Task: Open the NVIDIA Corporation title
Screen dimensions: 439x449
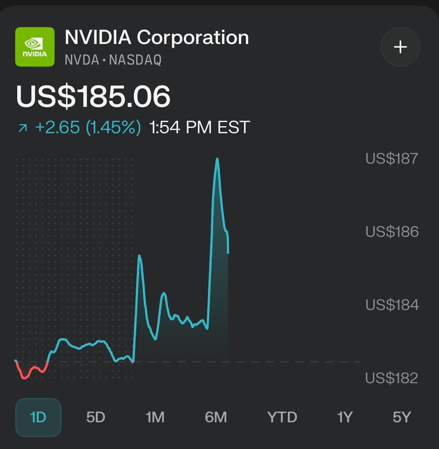Action: 157,37
